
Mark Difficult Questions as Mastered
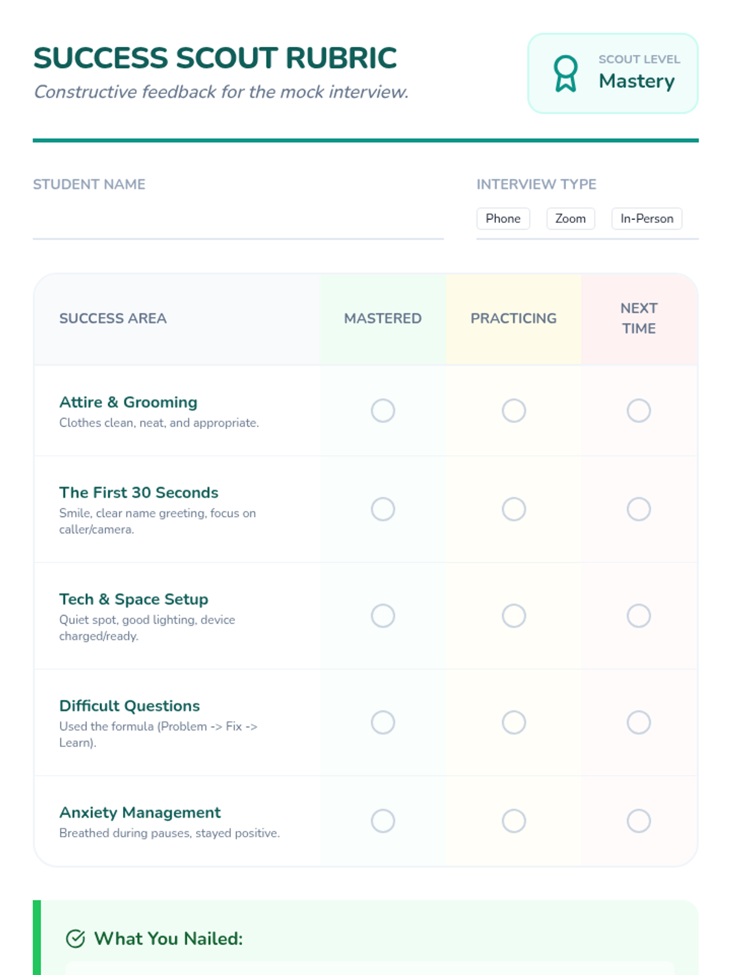point(383,723)
